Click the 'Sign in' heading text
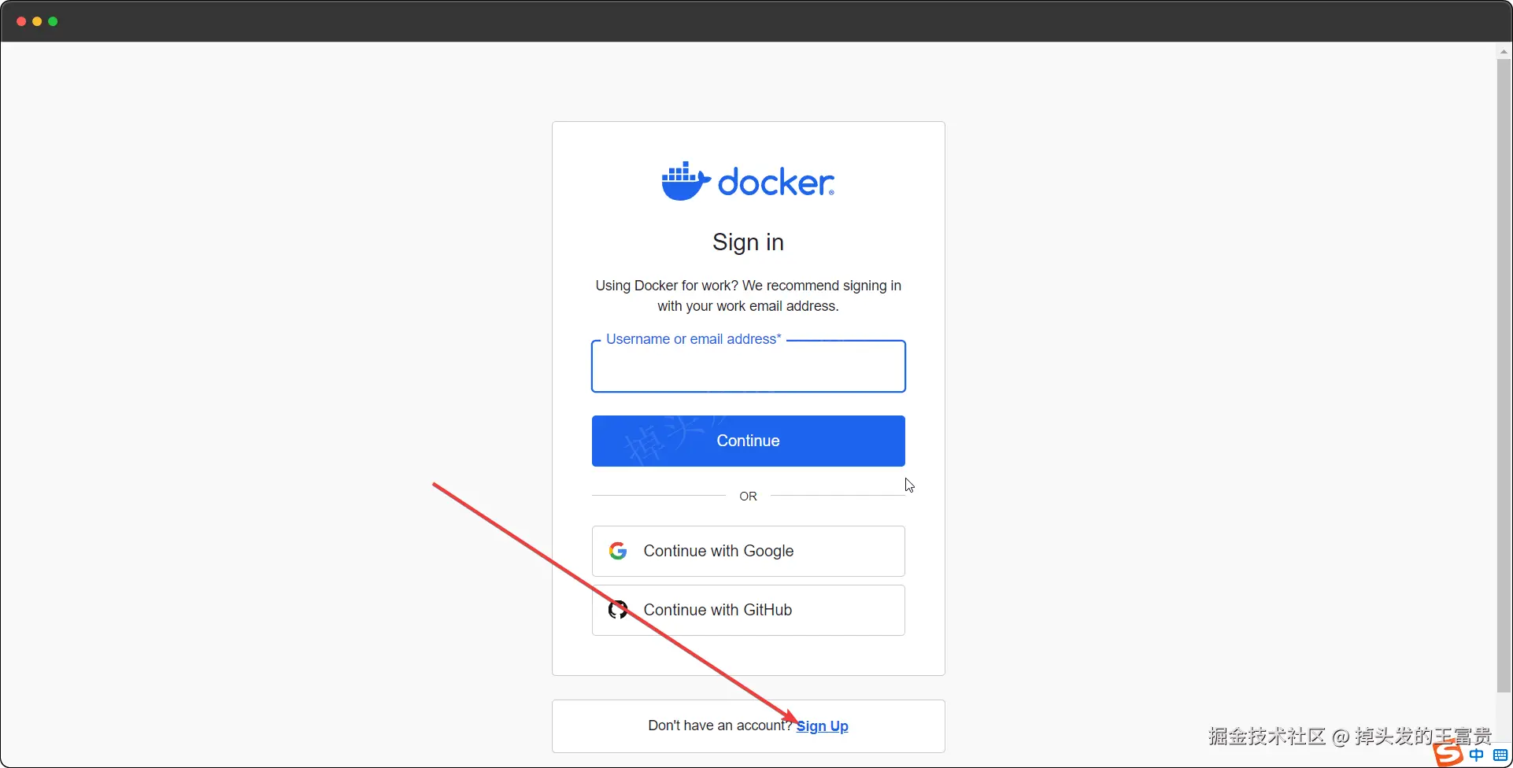The image size is (1513, 768). tap(748, 242)
